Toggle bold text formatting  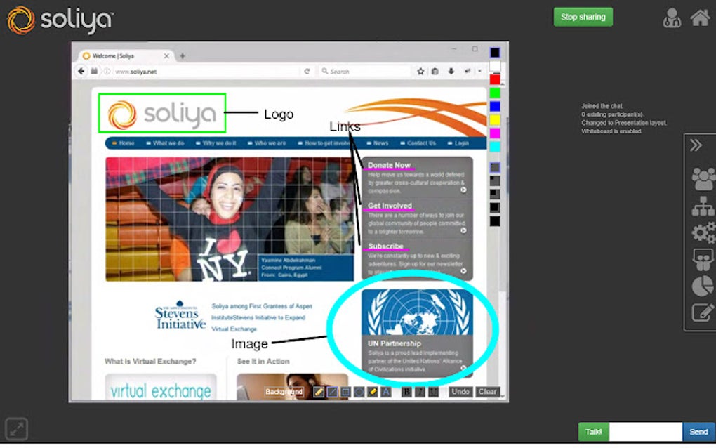click(x=406, y=391)
